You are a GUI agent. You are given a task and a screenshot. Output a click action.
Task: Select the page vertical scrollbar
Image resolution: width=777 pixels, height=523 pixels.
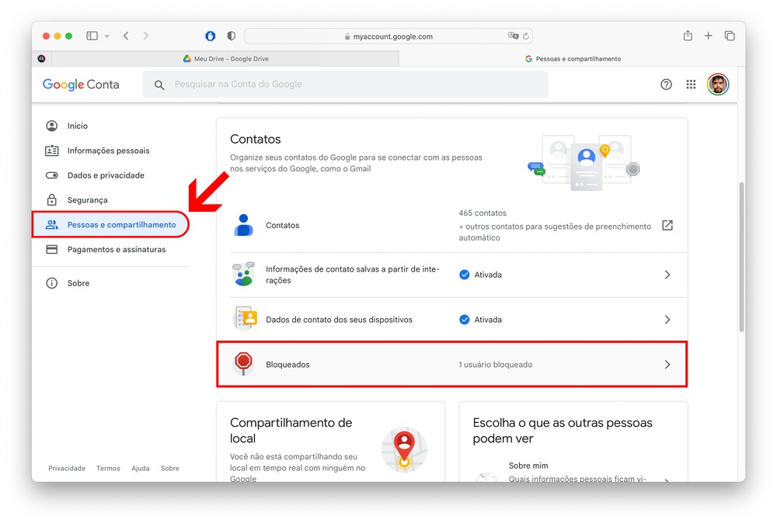point(741,256)
